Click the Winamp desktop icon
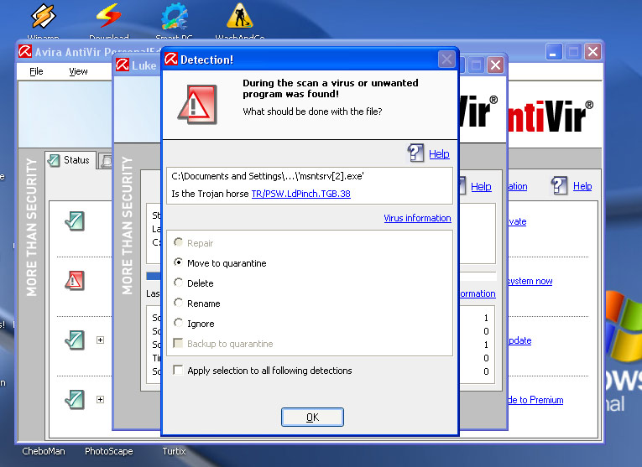This screenshot has width=642, height=467. click(x=43, y=17)
